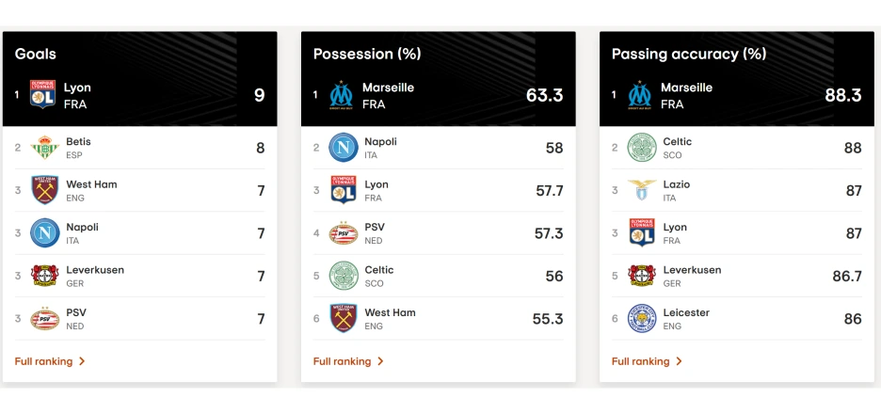Select PSV crest in Possession list
Viewport: 881px width, 414px height.
[x=344, y=233]
